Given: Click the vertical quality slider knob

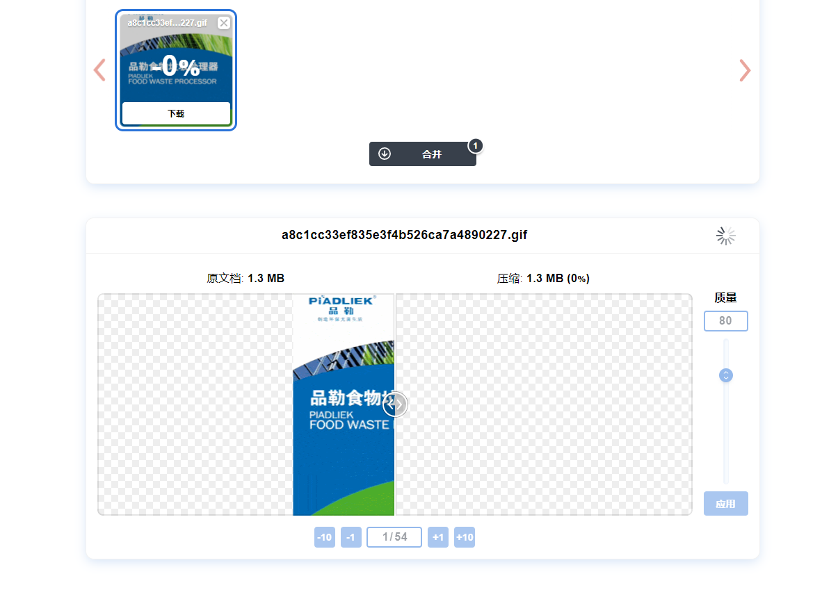Looking at the screenshot, I should pyautogui.click(x=726, y=375).
